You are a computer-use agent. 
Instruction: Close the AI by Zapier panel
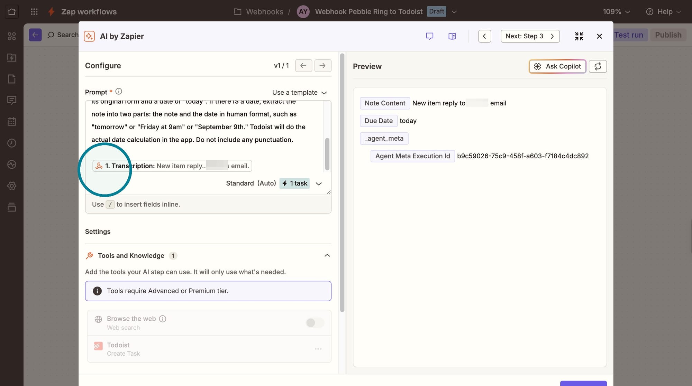(600, 36)
